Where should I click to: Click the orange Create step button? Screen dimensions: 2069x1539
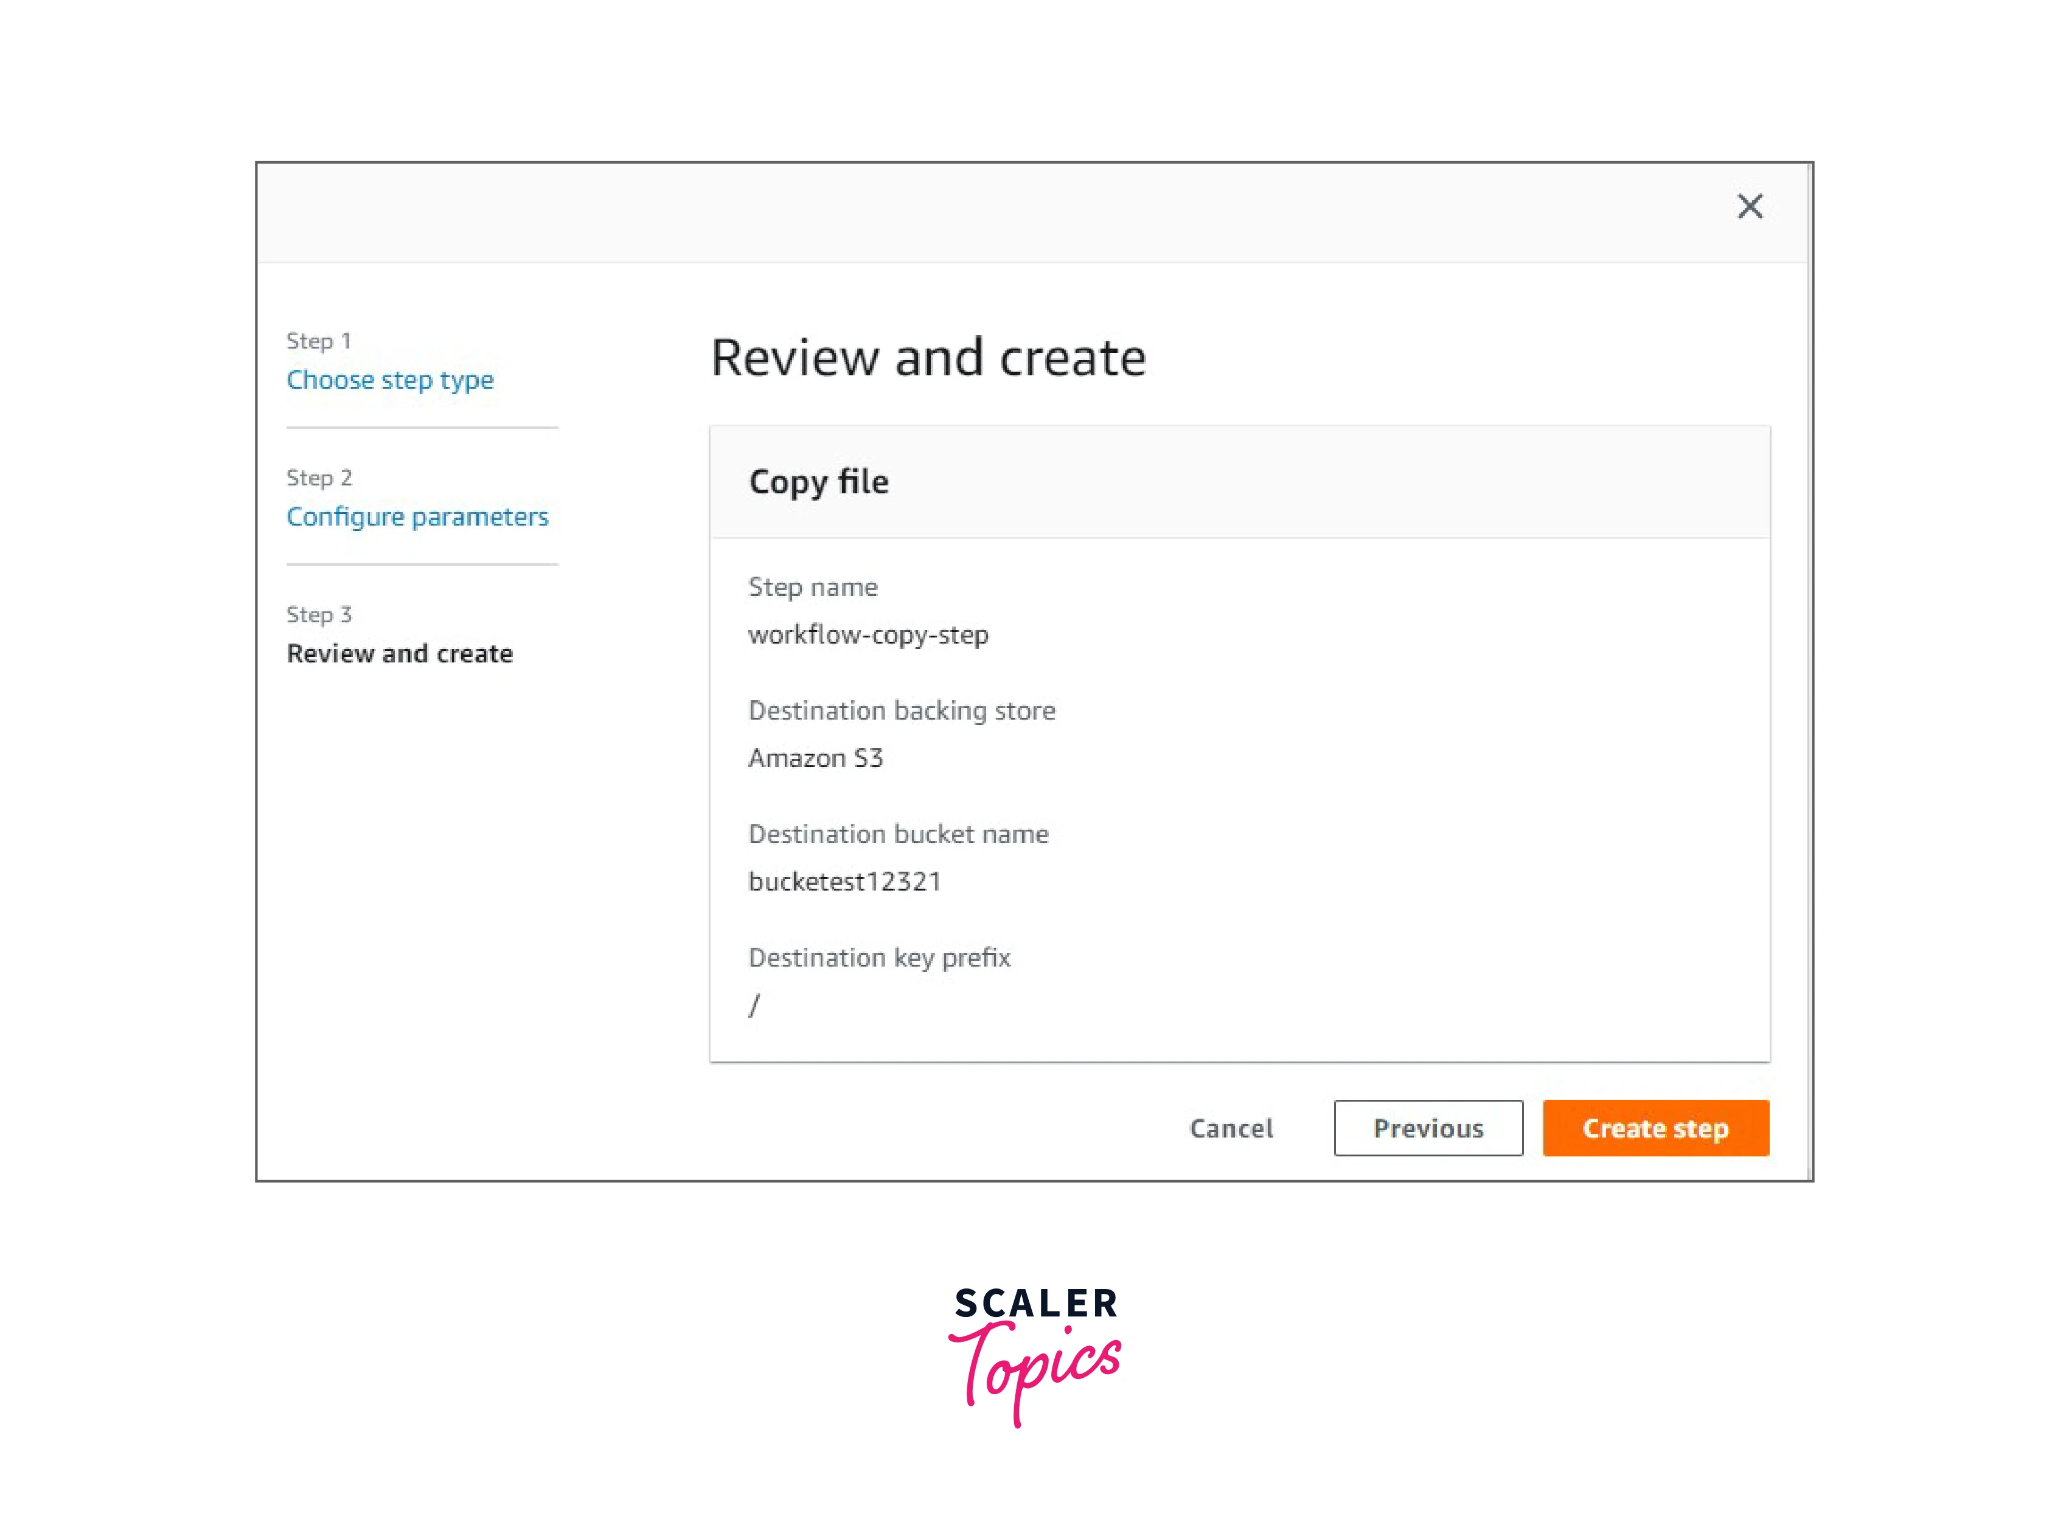point(1655,1128)
